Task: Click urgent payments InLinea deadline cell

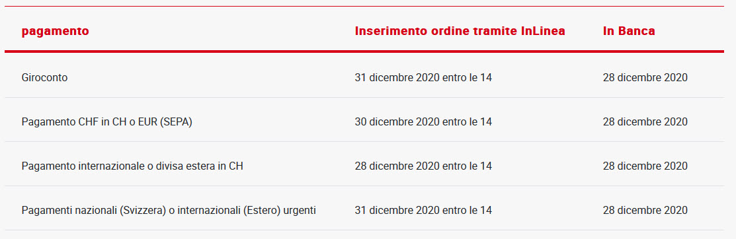Action: [423, 211]
